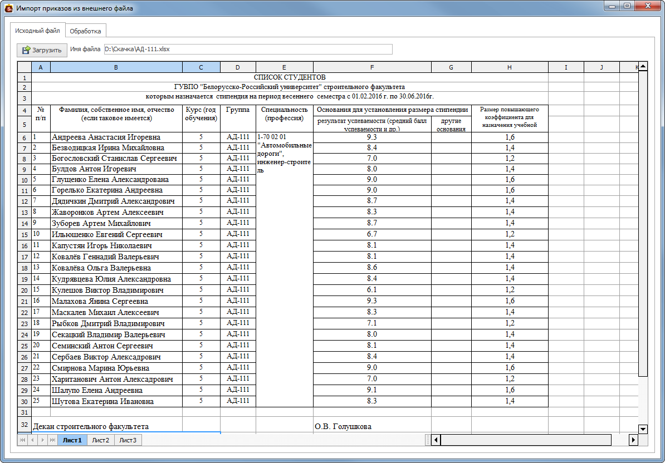
Task: Click cell 'Шутова Екатерина Ивановна'
Action: pos(116,401)
